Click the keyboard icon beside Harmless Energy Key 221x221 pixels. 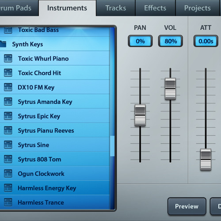pos(8,188)
